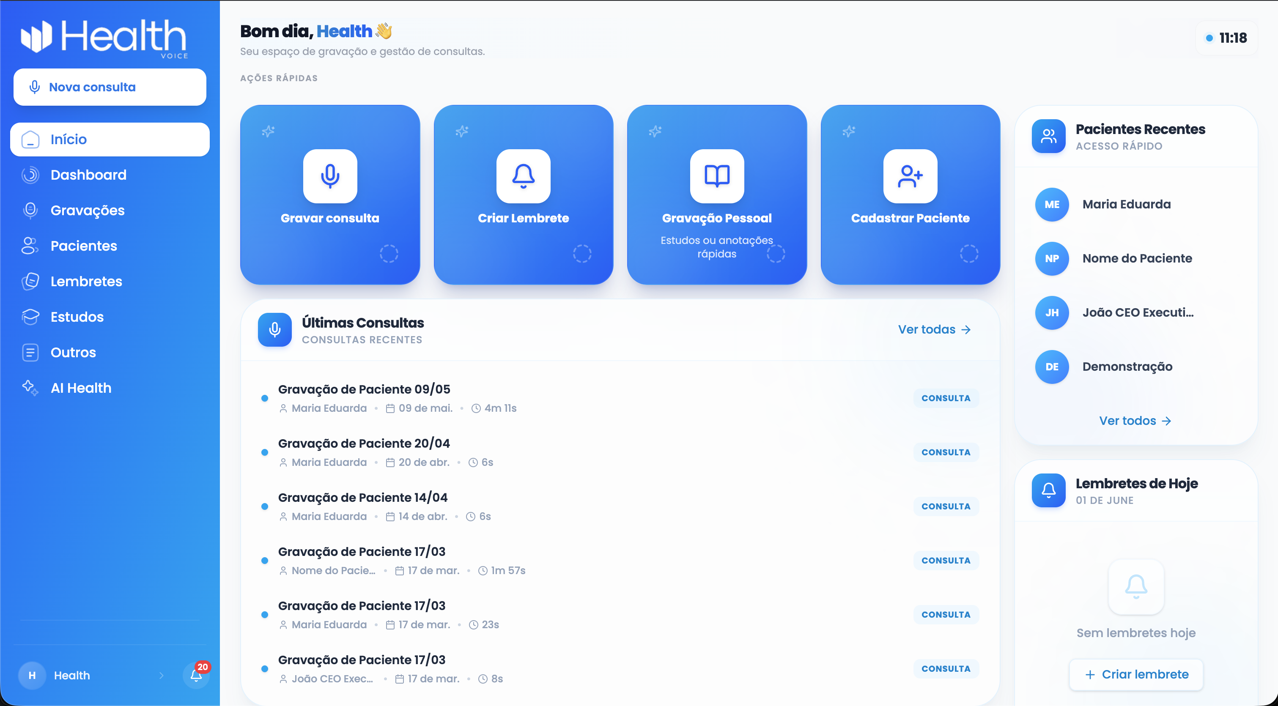This screenshot has width=1278, height=706.
Task: Open Outros menu item
Action: pyautogui.click(x=110, y=353)
